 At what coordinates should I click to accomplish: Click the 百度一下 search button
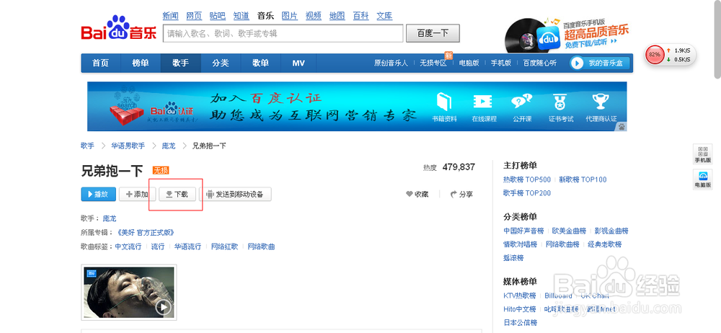pyautogui.click(x=433, y=34)
